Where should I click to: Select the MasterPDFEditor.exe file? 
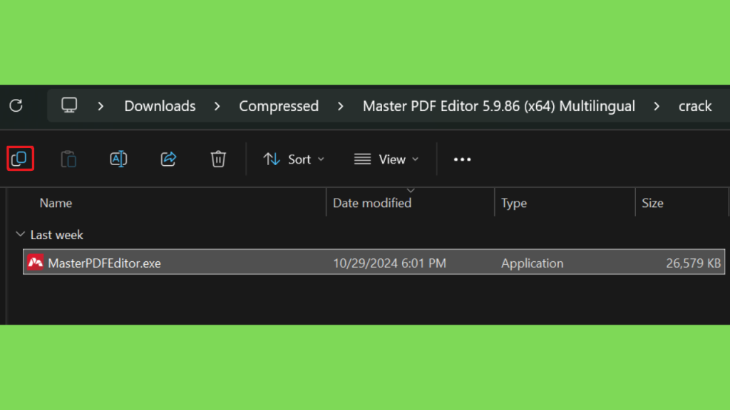click(374, 263)
